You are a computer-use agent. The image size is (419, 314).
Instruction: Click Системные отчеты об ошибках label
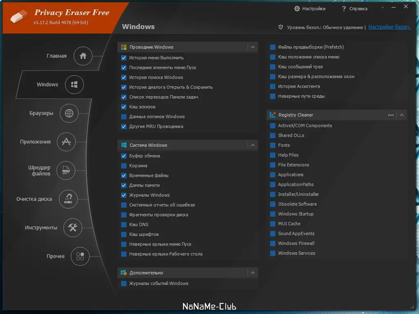(x=162, y=205)
